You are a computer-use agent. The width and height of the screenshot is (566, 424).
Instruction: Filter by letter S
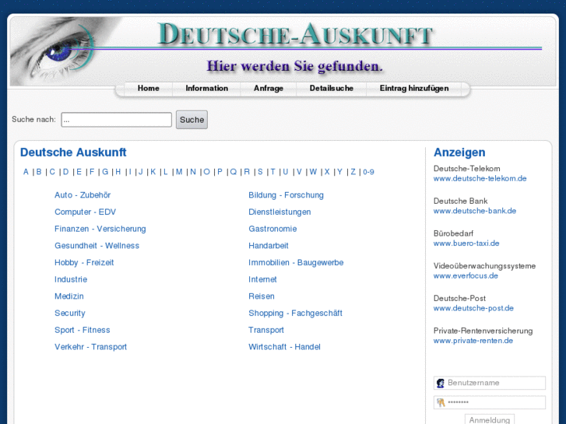pyautogui.click(x=260, y=172)
